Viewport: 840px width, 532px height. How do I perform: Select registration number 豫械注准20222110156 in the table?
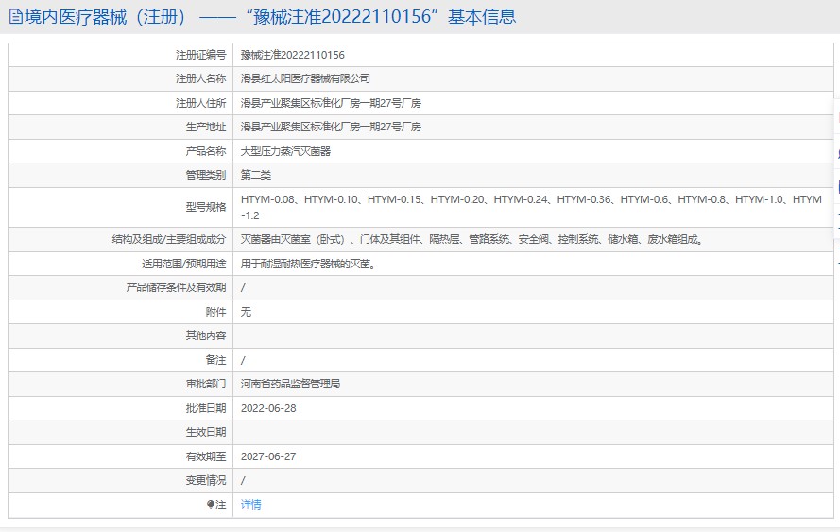[x=293, y=55]
